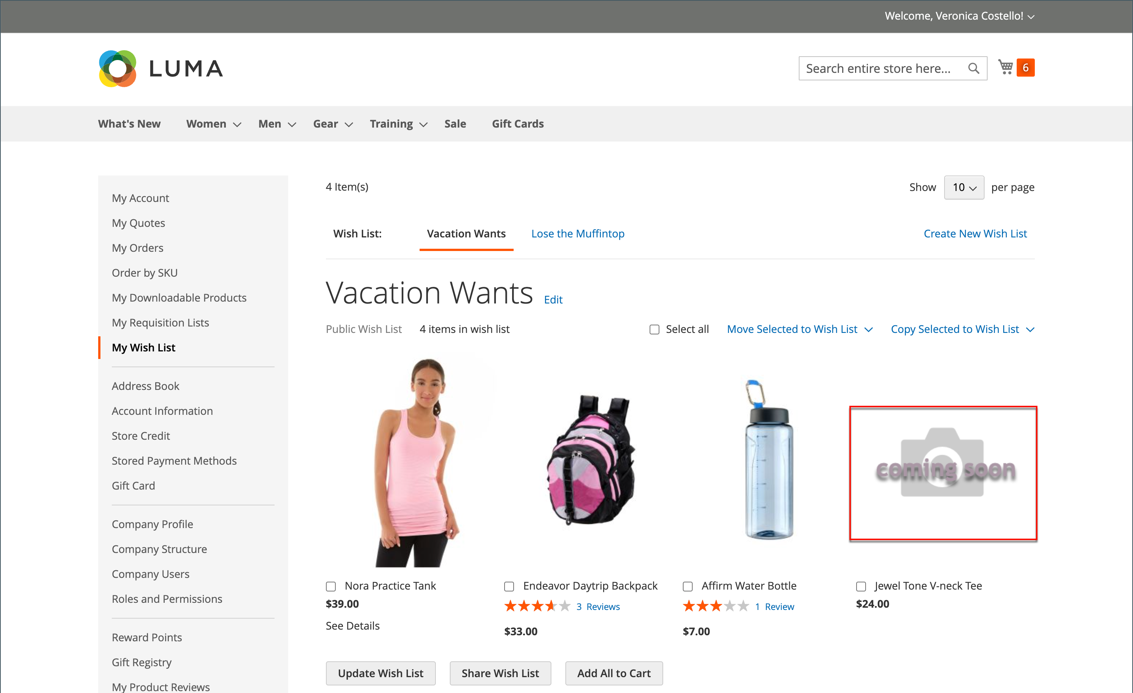Click the orange cart count badge
Viewport: 1133px width, 693px height.
[x=1025, y=68]
